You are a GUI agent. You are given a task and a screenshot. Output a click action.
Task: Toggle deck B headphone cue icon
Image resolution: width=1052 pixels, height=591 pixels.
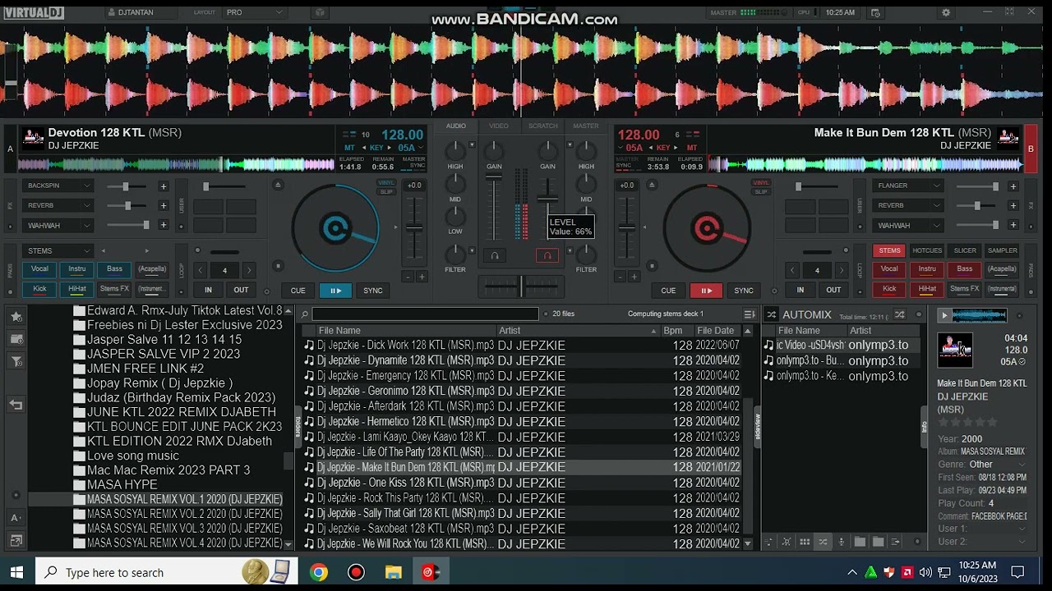coord(547,256)
